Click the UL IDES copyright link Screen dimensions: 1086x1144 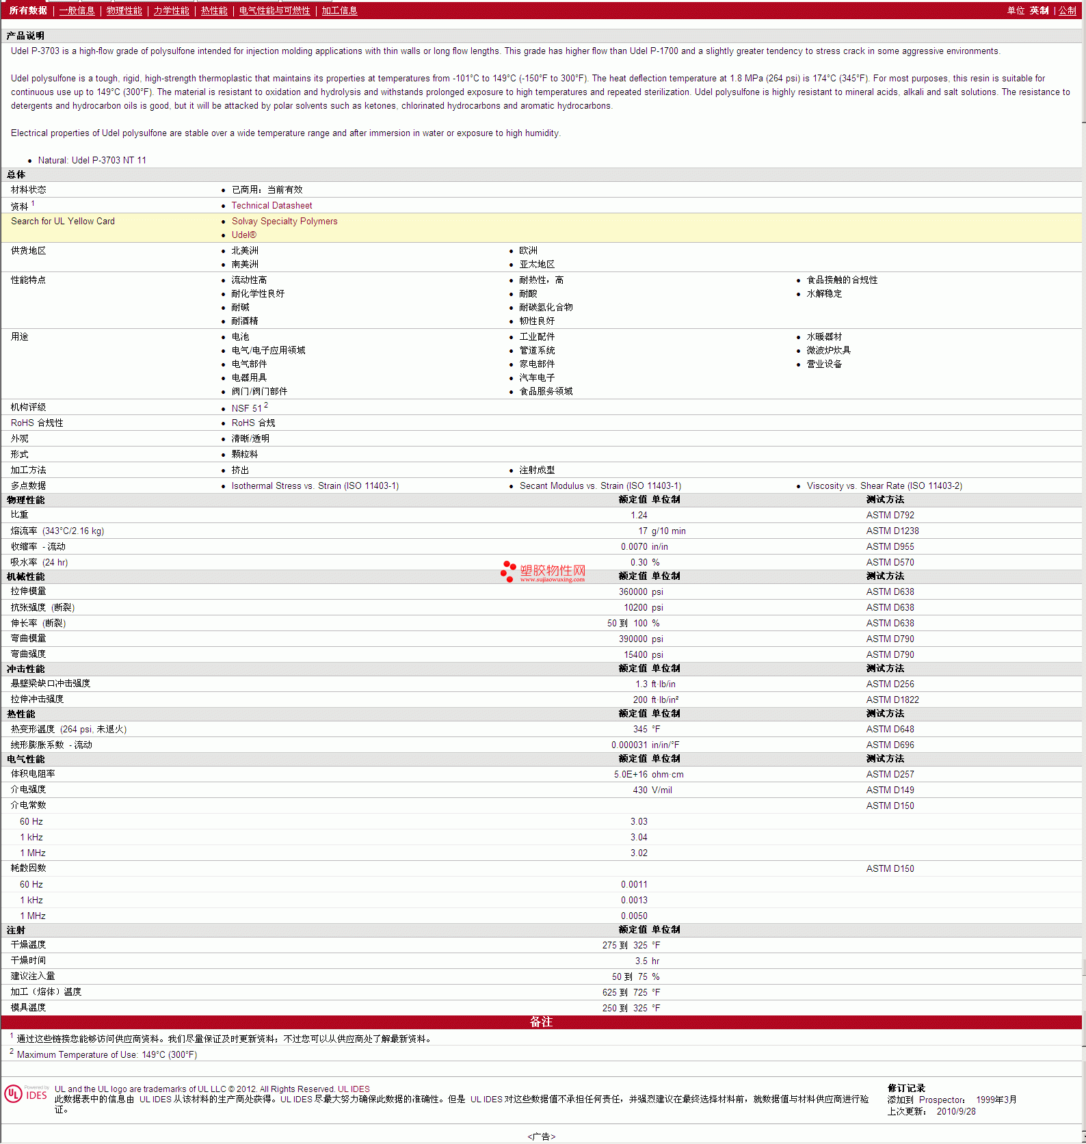tap(354, 1089)
